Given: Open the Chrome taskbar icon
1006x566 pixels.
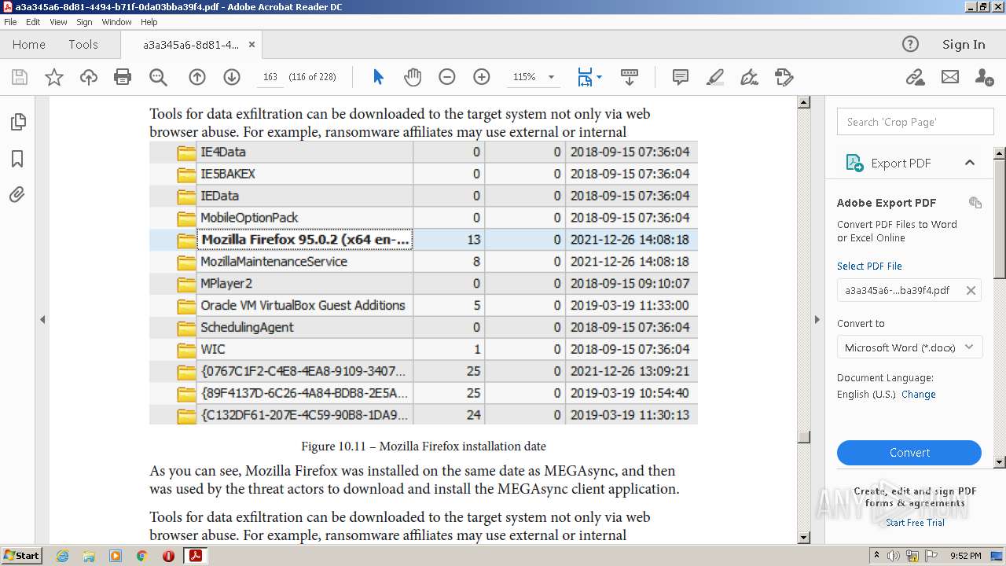Looking at the screenshot, I should click(141, 556).
